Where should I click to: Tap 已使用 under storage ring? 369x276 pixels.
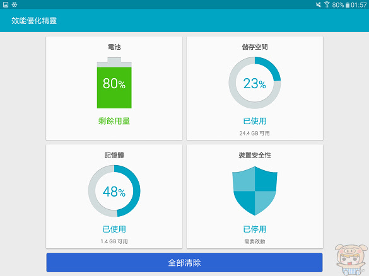tap(255, 121)
